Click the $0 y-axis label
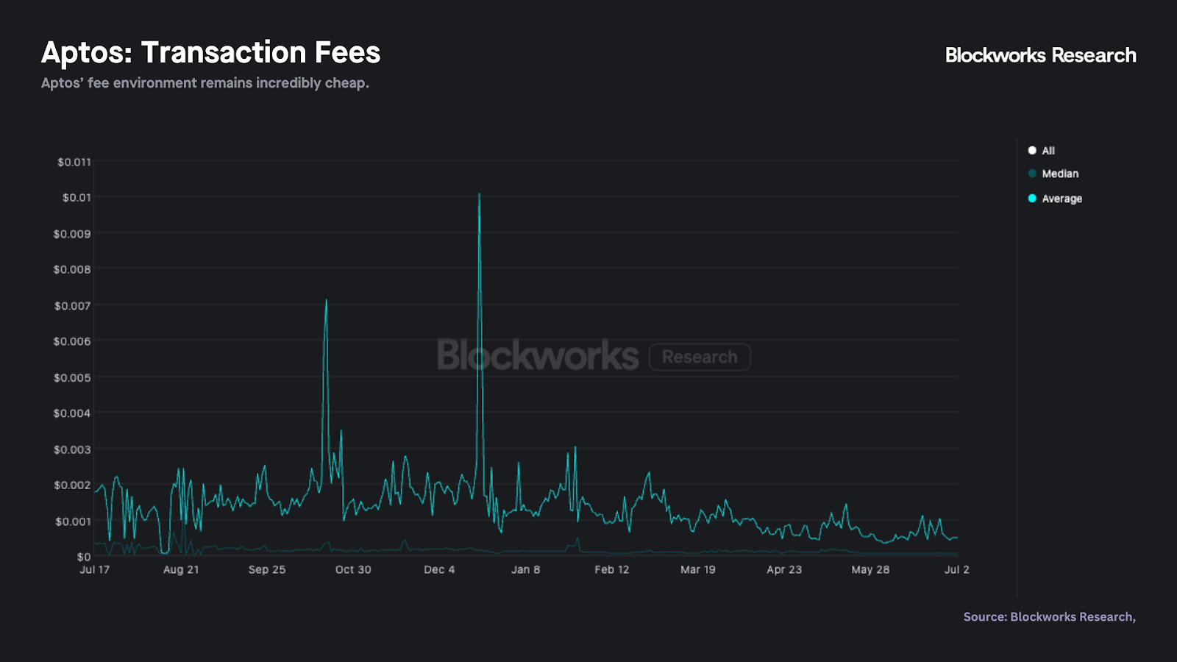1177x662 pixels. [84, 557]
